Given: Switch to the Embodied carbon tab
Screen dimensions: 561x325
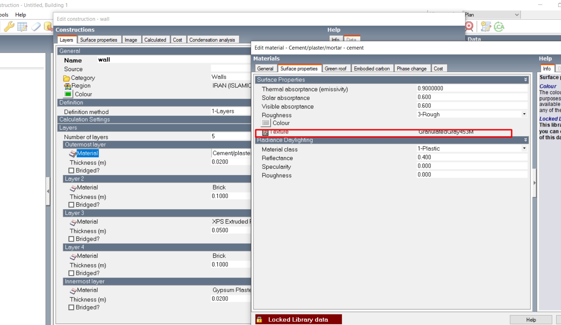Looking at the screenshot, I should 372,69.
